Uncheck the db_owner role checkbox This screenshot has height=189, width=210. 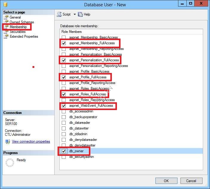pos(64,151)
